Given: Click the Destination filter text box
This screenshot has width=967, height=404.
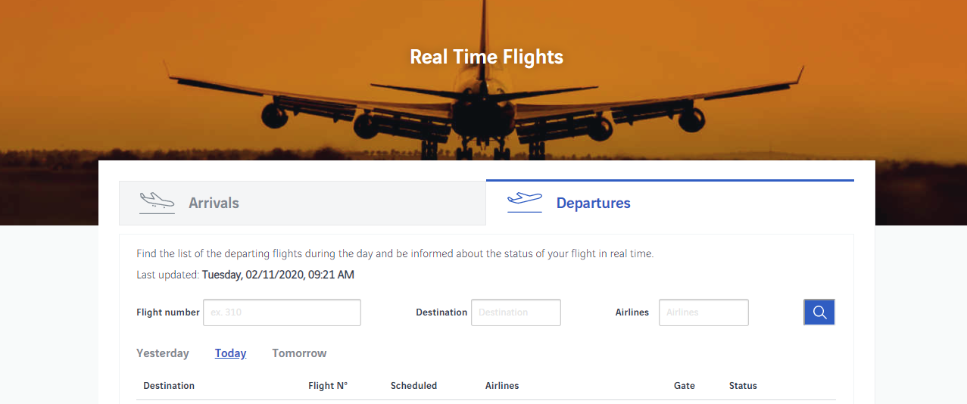Looking at the screenshot, I should [516, 312].
